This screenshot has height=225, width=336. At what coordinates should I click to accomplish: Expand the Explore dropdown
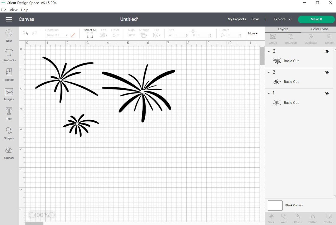[x=282, y=19]
